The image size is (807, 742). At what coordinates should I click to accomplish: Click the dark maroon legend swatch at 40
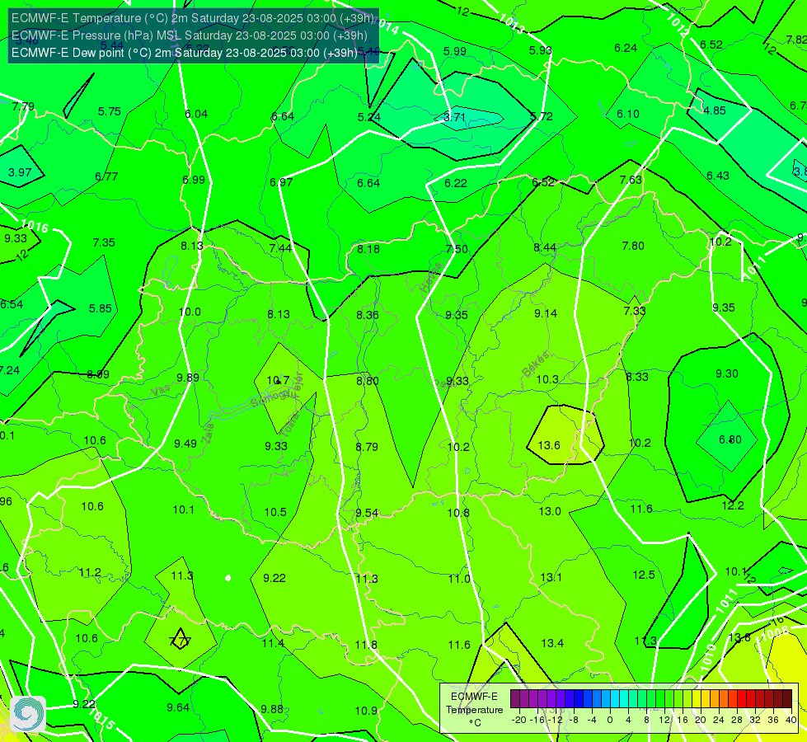787,699
